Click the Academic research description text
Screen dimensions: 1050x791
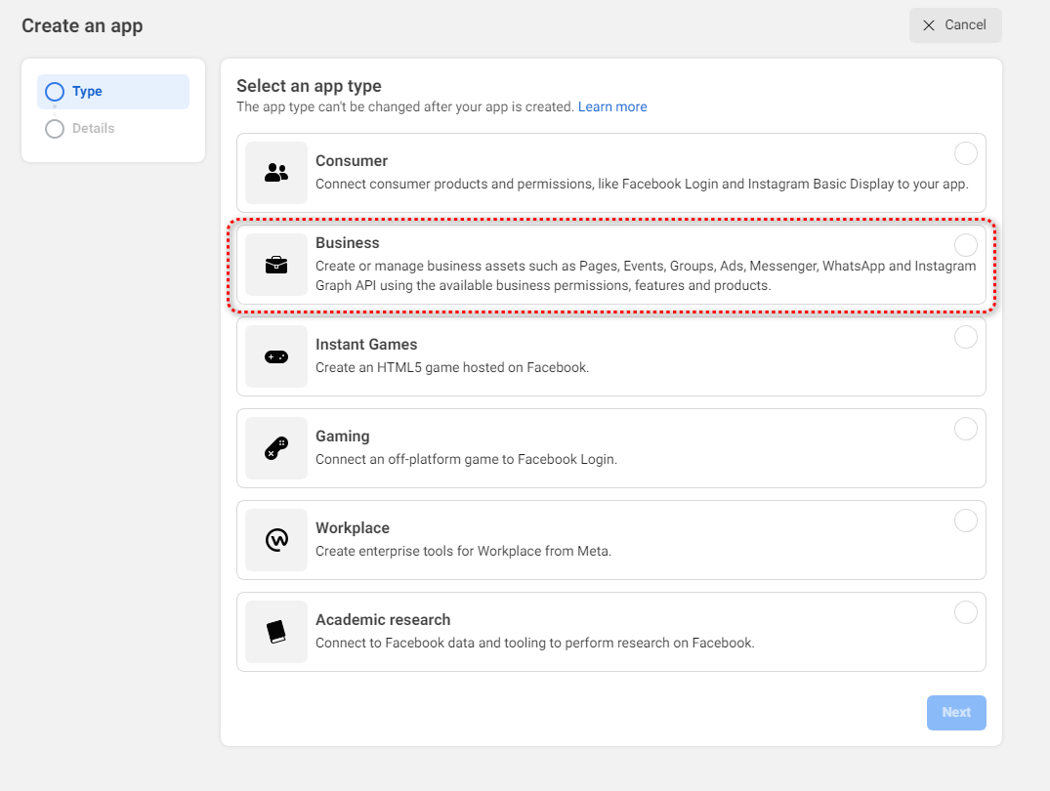click(x=534, y=643)
